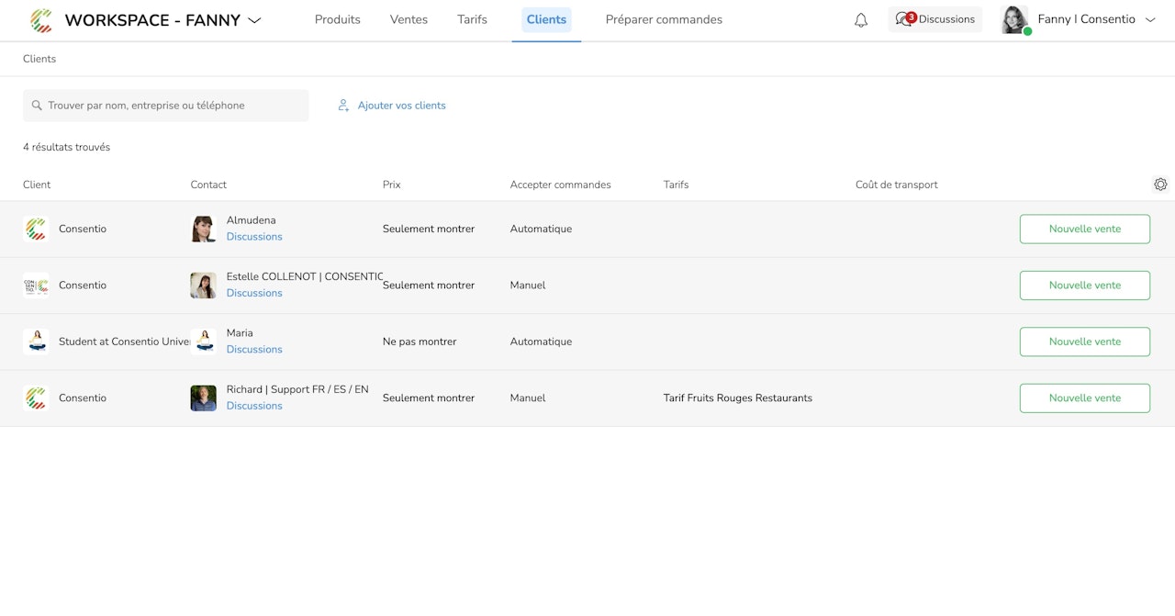The image size is (1175, 616).
Task: Click the Tarif Fruits Rouges Restaurants cell
Action: (738, 398)
